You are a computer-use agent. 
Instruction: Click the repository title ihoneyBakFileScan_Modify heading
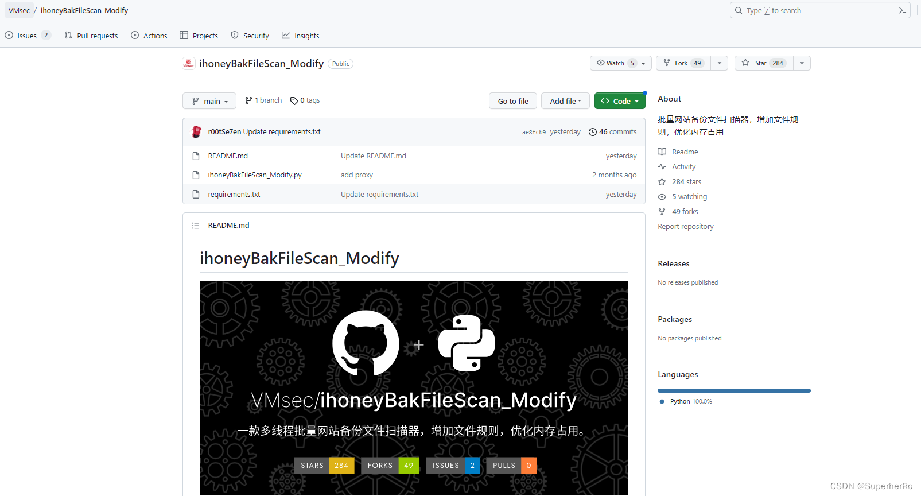(x=261, y=64)
